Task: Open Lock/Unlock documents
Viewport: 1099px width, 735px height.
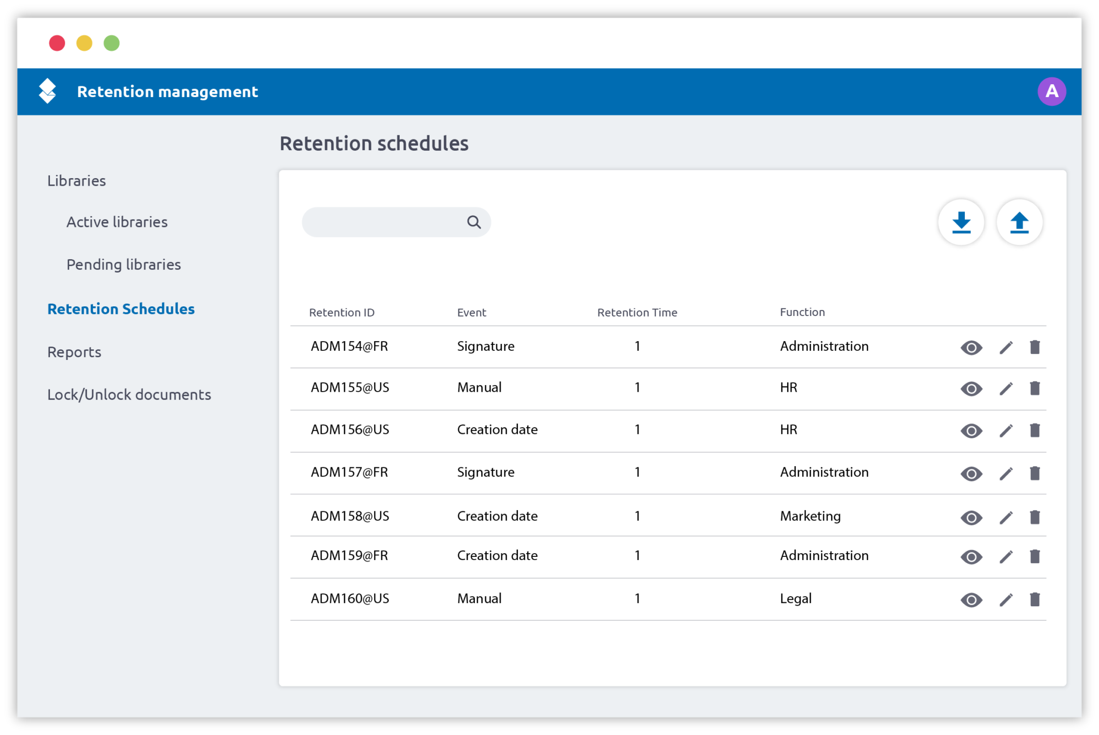Action: (129, 394)
